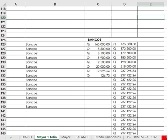Select the 126.73 cell
The image size is (167, 140).
point(98,75)
